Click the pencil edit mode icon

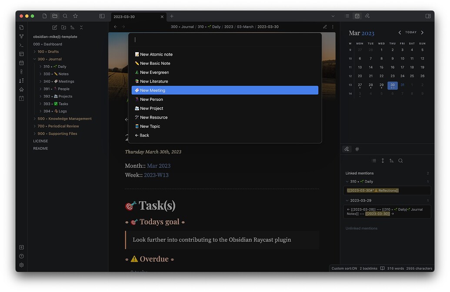tap(325, 27)
